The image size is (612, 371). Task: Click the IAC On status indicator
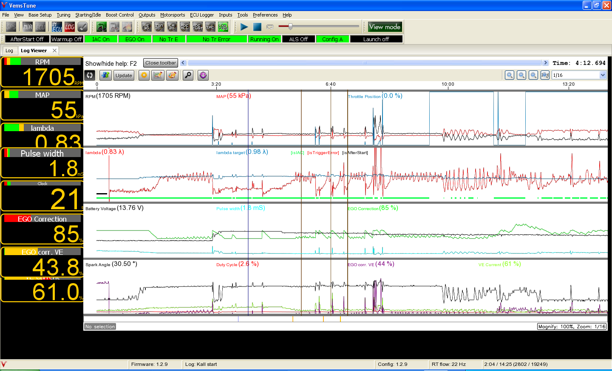pyautogui.click(x=101, y=39)
